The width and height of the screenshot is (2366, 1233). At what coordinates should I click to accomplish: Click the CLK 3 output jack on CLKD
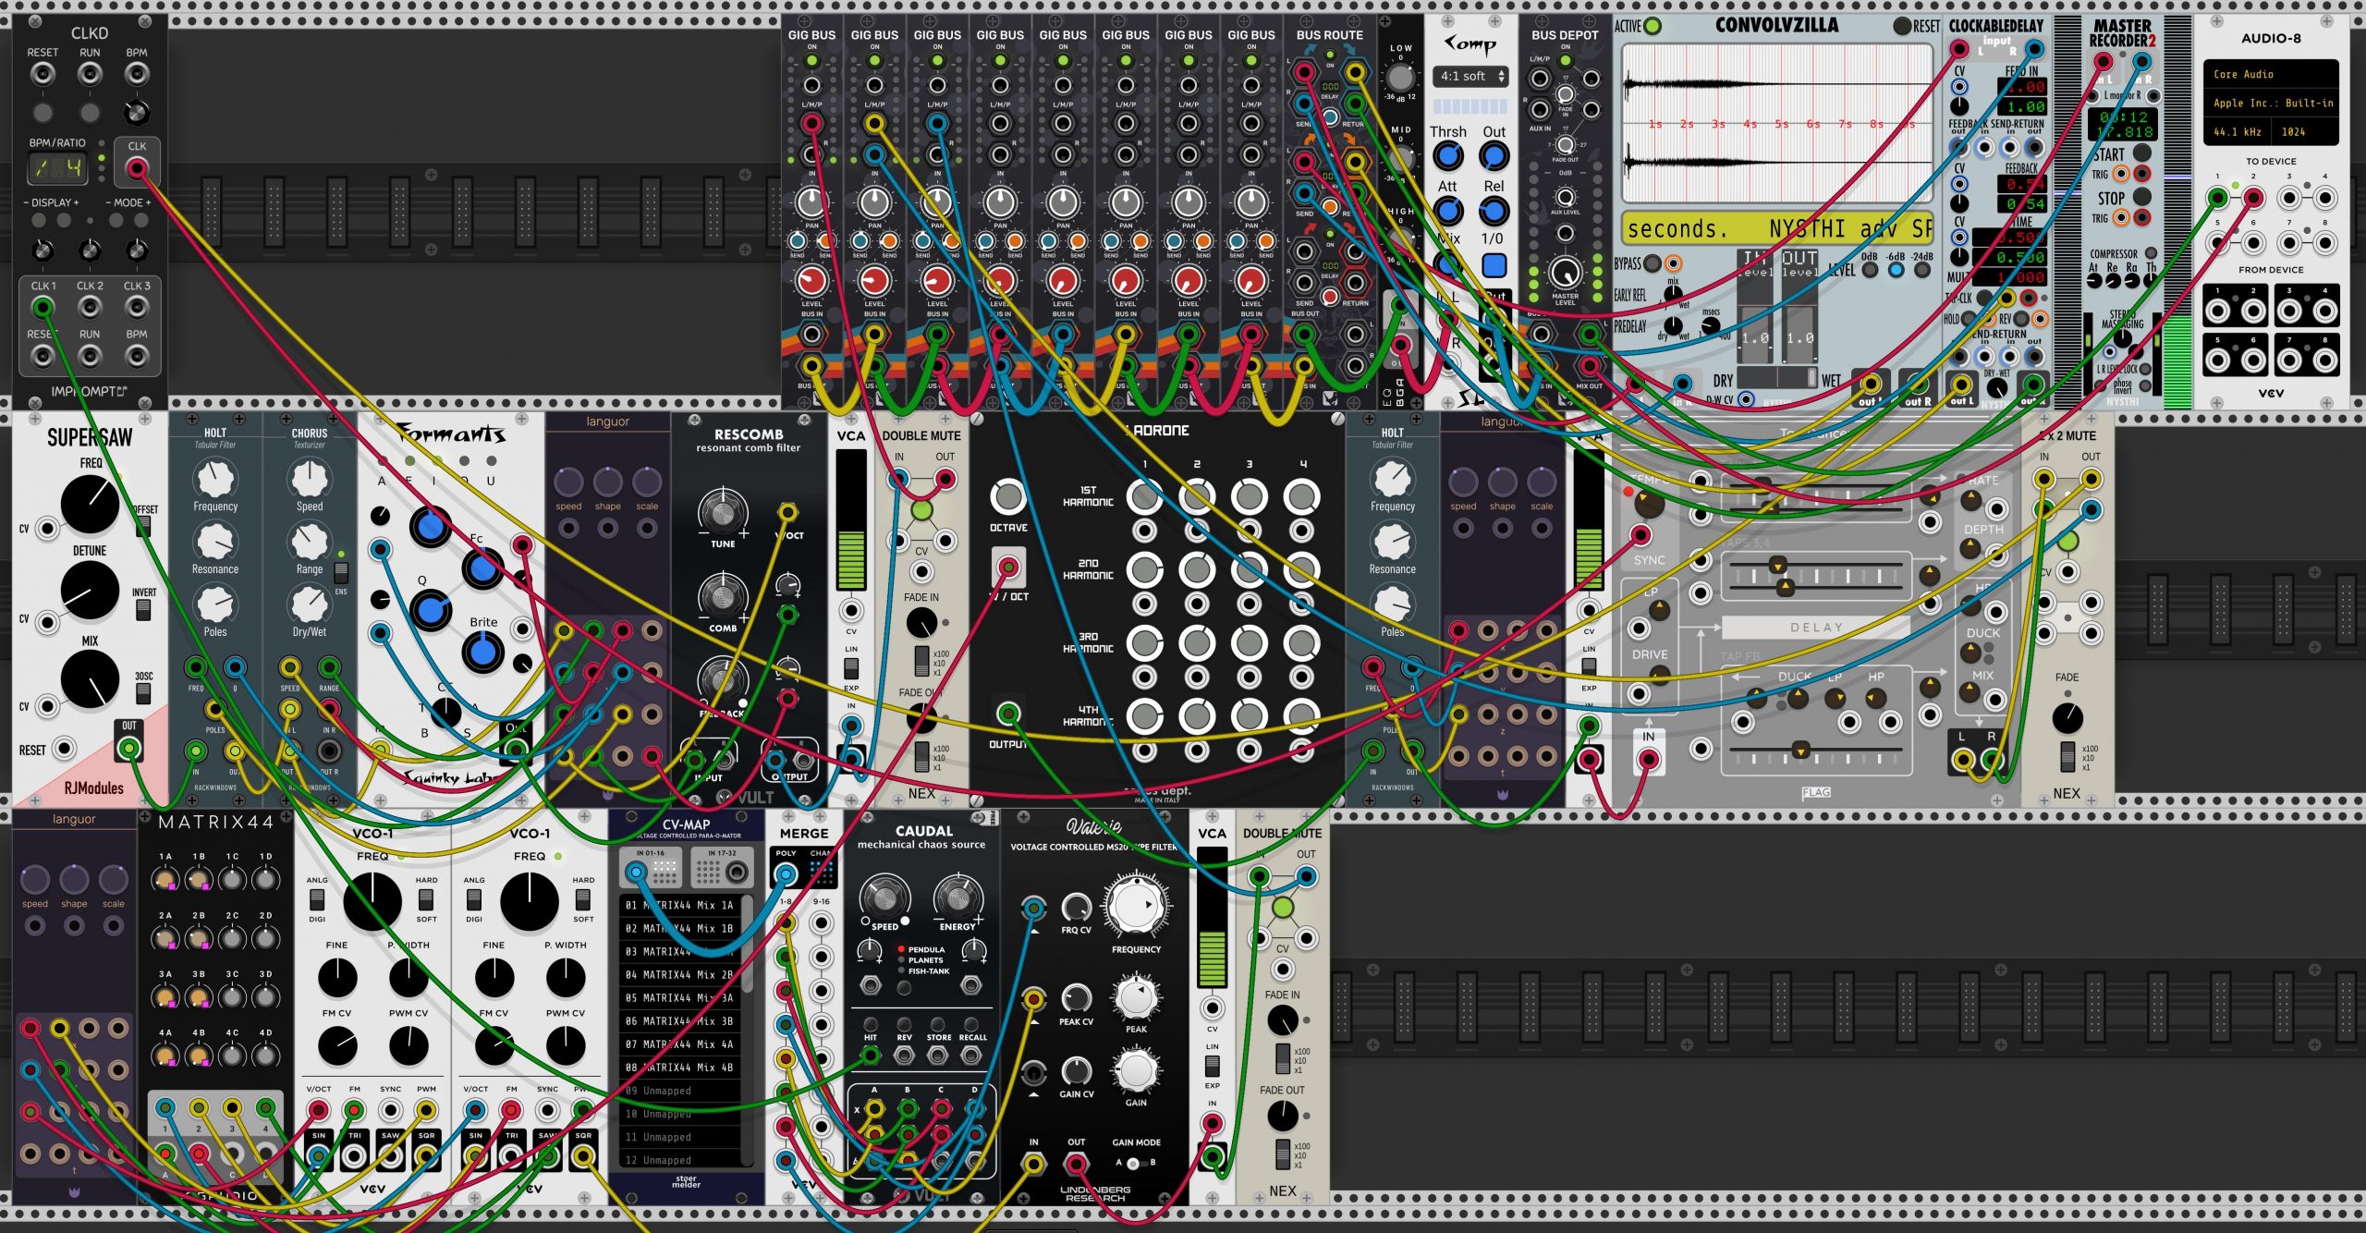click(137, 308)
